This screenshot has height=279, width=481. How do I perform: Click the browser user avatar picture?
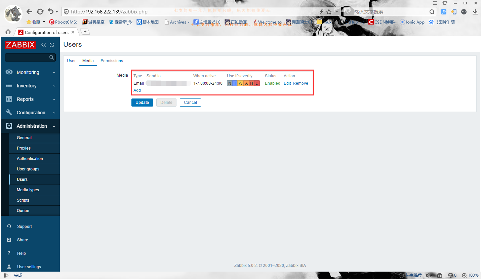13,14
